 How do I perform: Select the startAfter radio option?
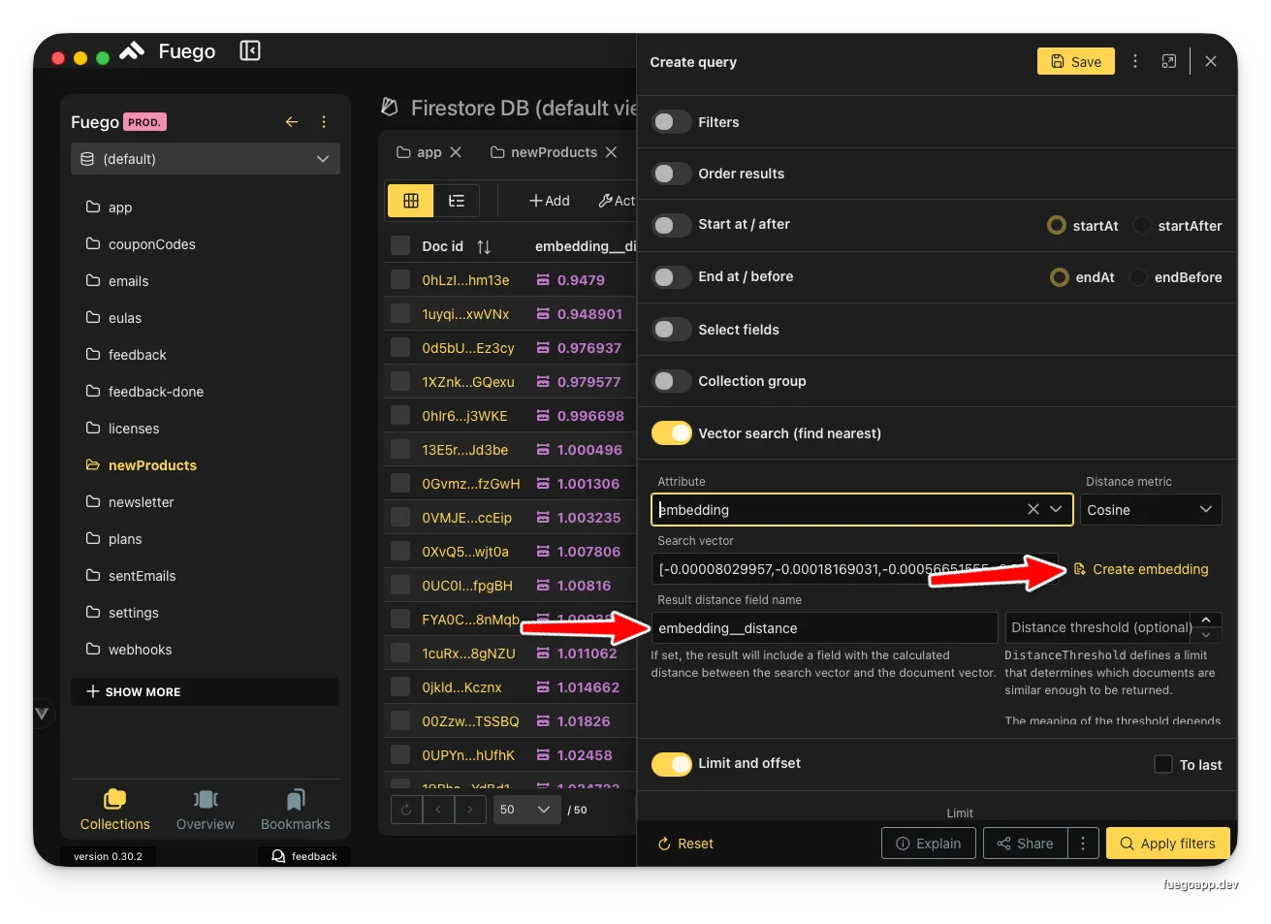tap(1142, 226)
